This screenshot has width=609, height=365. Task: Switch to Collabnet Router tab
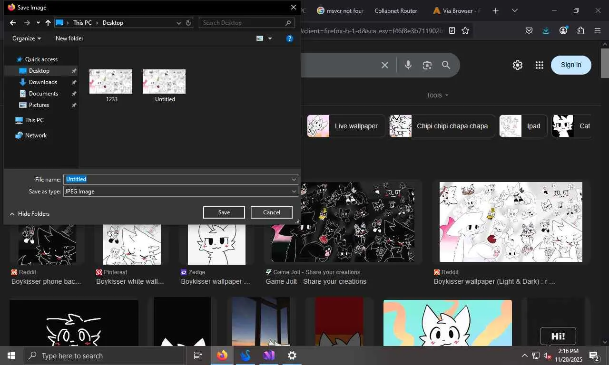396,10
